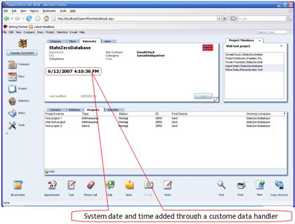Viewport: 295px width, 224px height.
Task: Open the SuperOffice E-mail menu
Action: click(73, 32)
